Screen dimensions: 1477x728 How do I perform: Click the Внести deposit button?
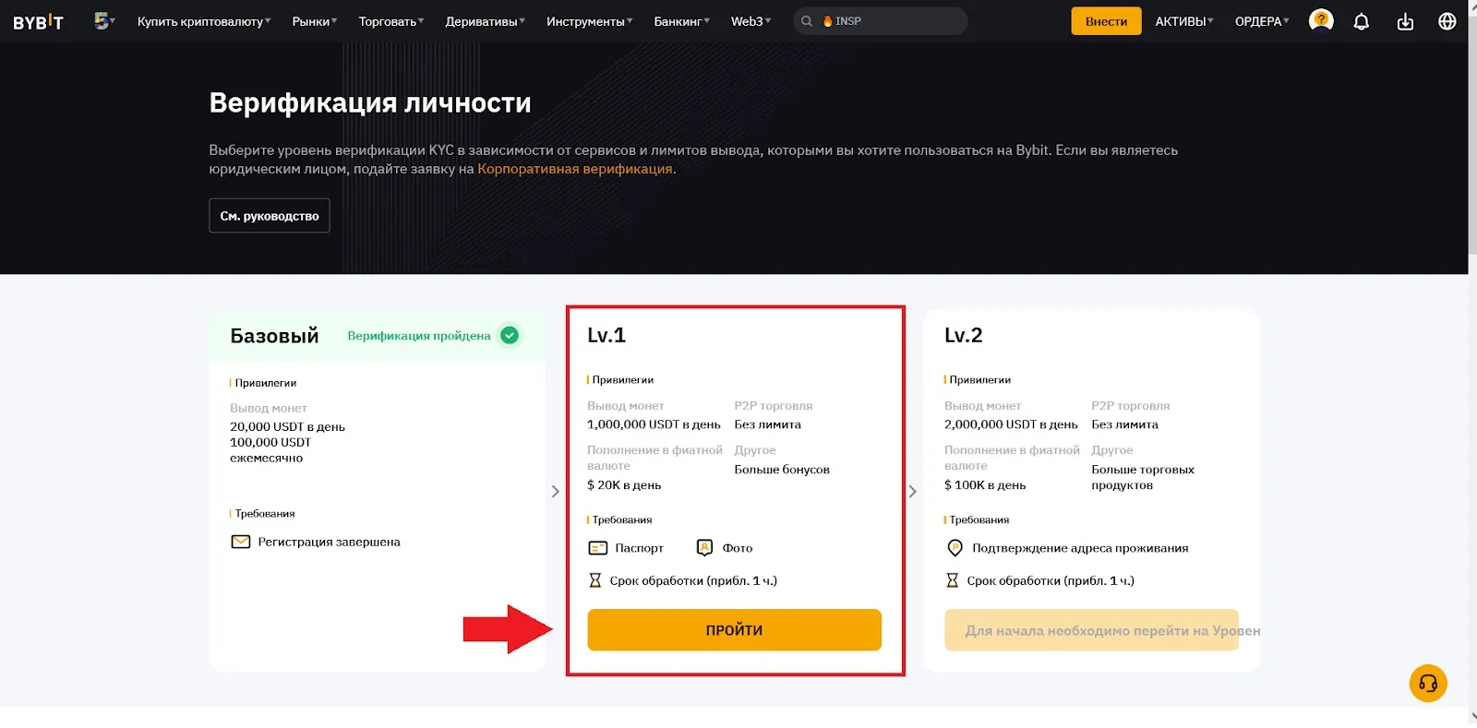(x=1106, y=21)
